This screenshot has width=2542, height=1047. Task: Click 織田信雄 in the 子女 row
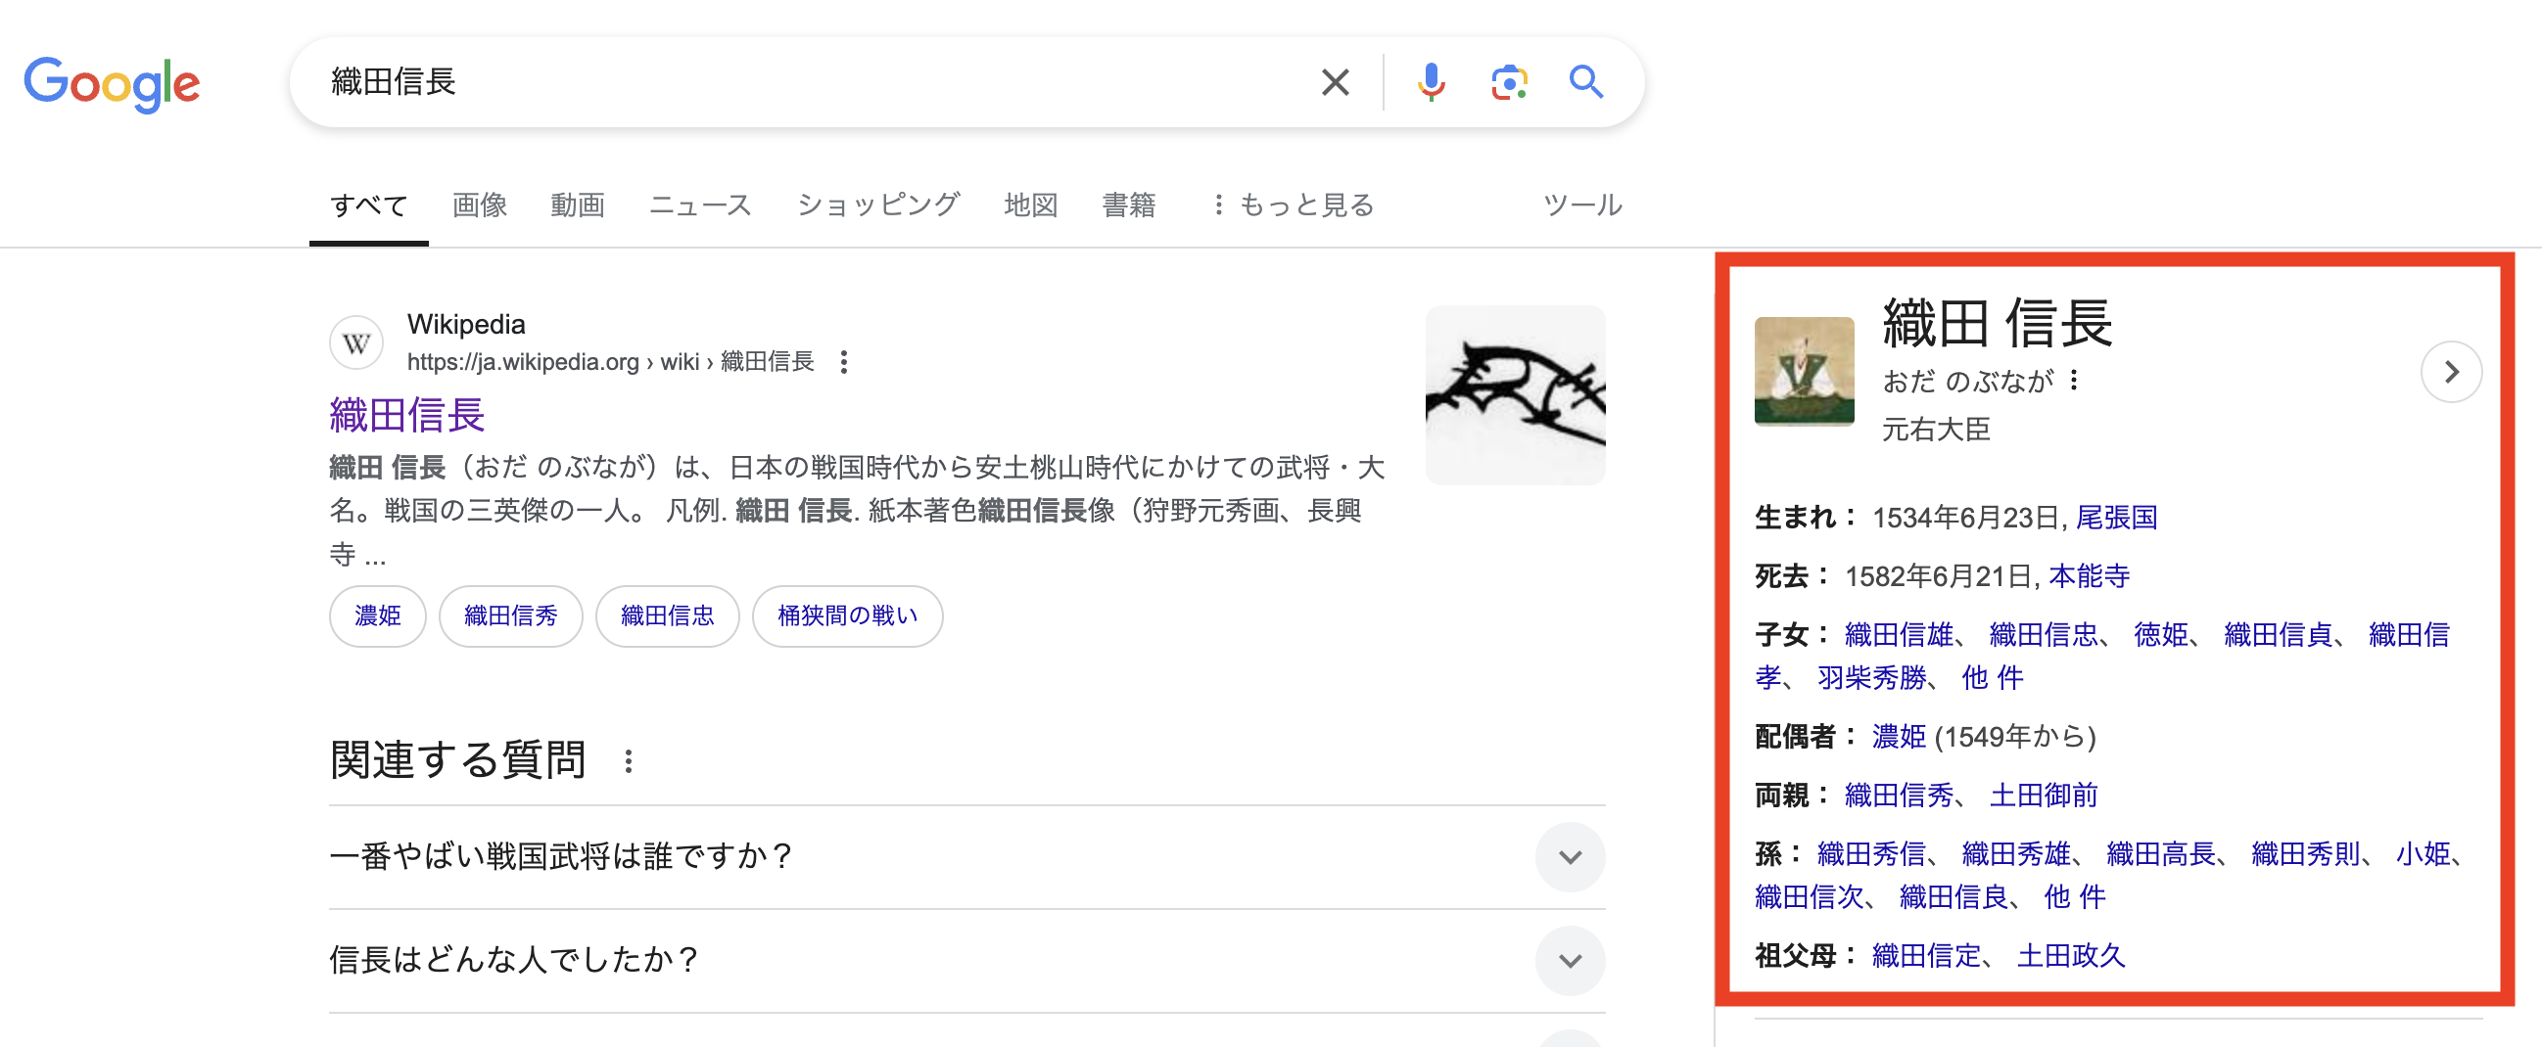click(1899, 635)
